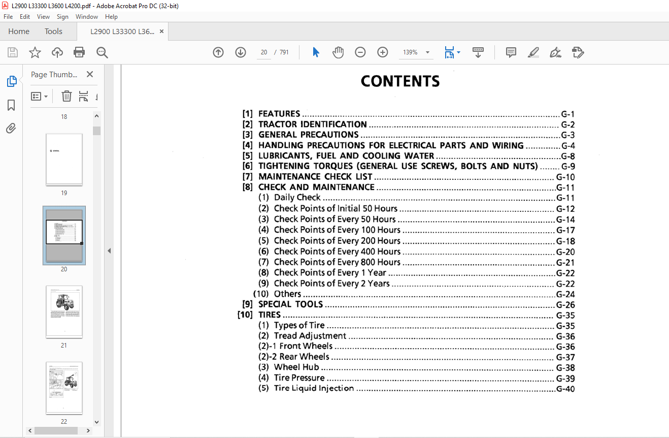Select the L2900 L33300 document tab
669x438 pixels.
(122, 31)
